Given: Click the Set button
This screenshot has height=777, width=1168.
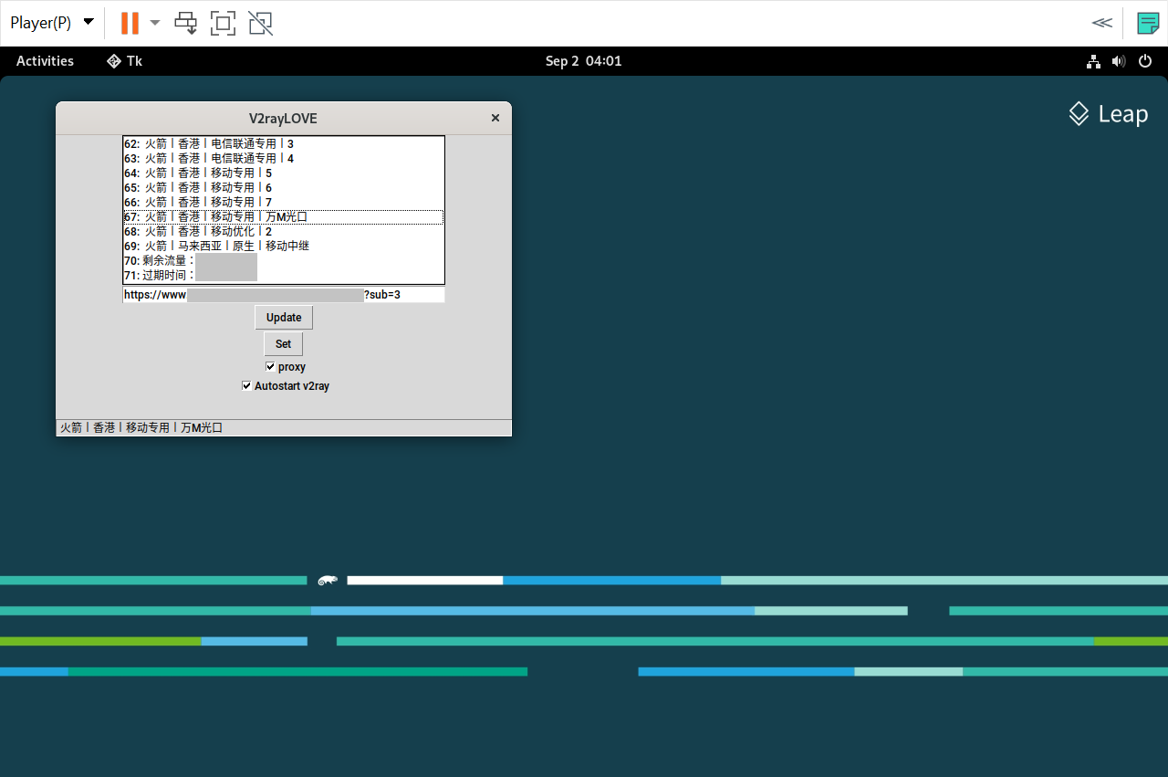Looking at the screenshot, I should 283,343.
